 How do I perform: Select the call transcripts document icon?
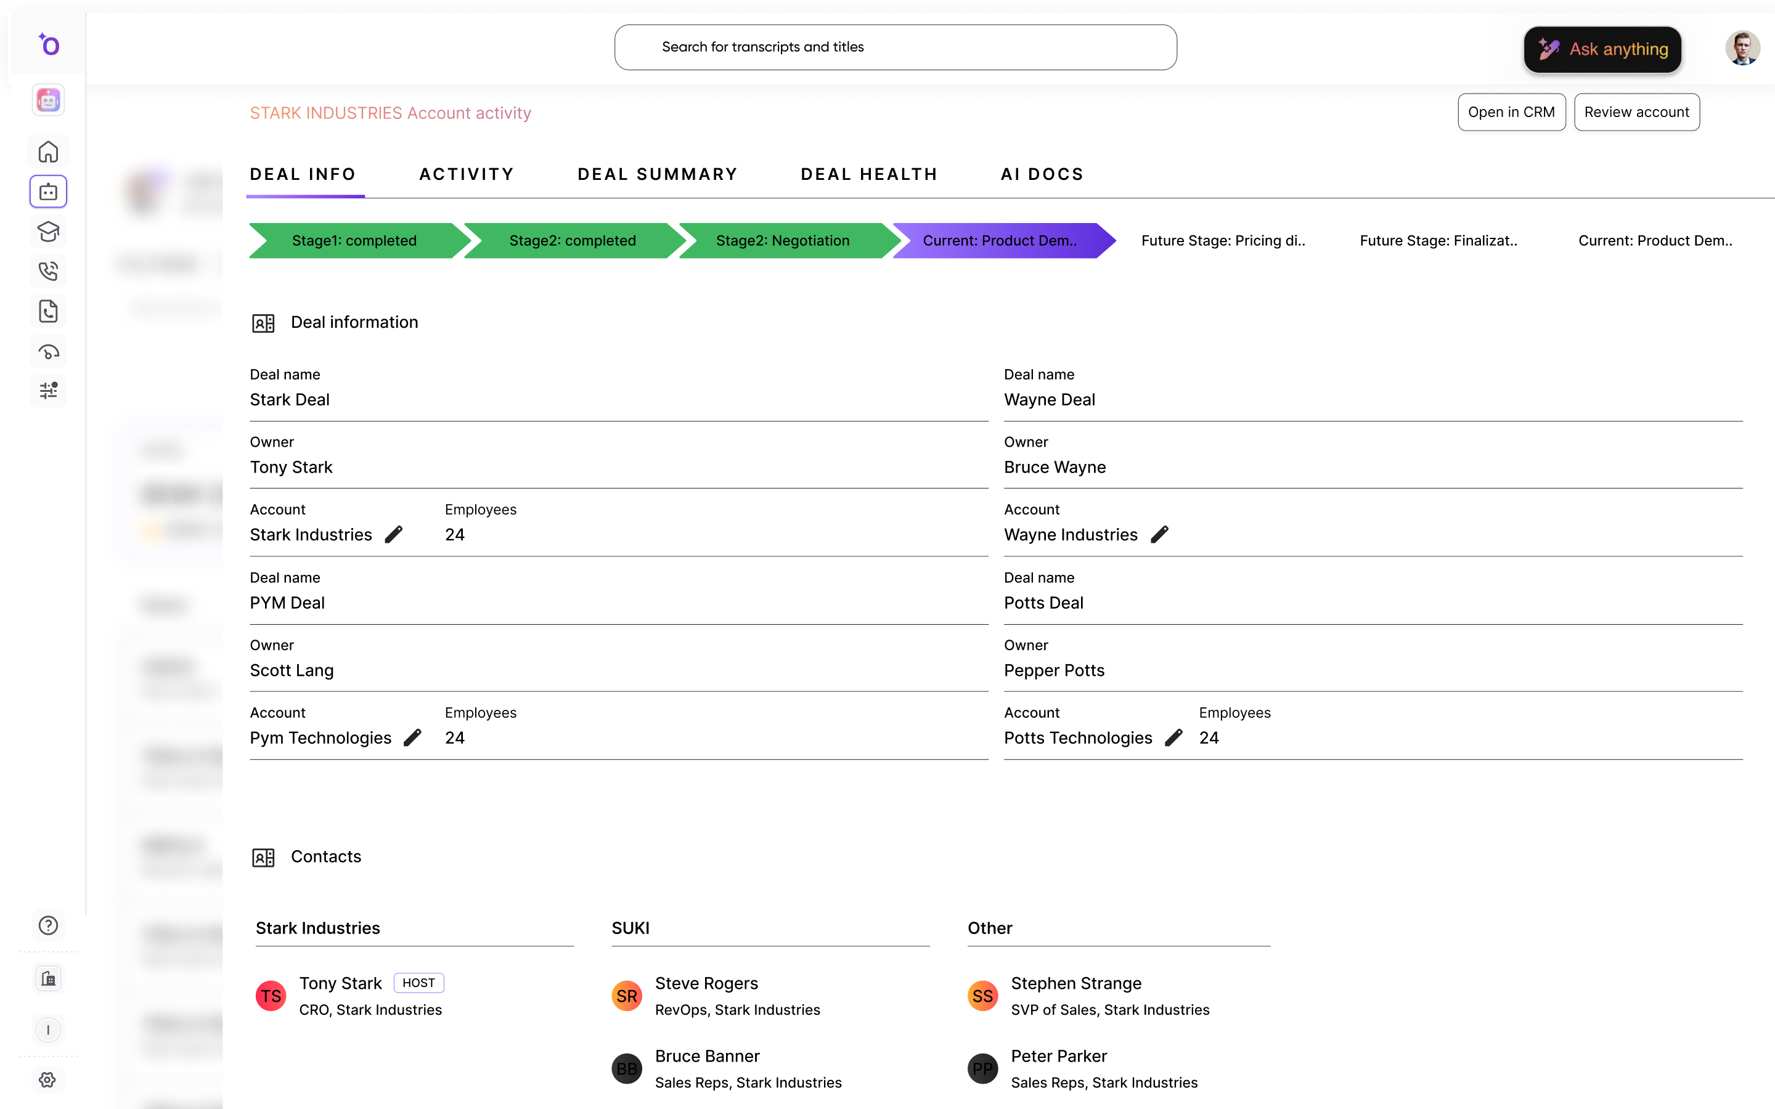point(47,311)
